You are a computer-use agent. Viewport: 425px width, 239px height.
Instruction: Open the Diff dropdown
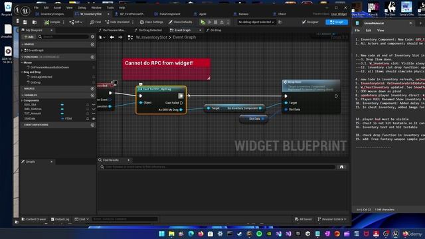tap(76, 22)
